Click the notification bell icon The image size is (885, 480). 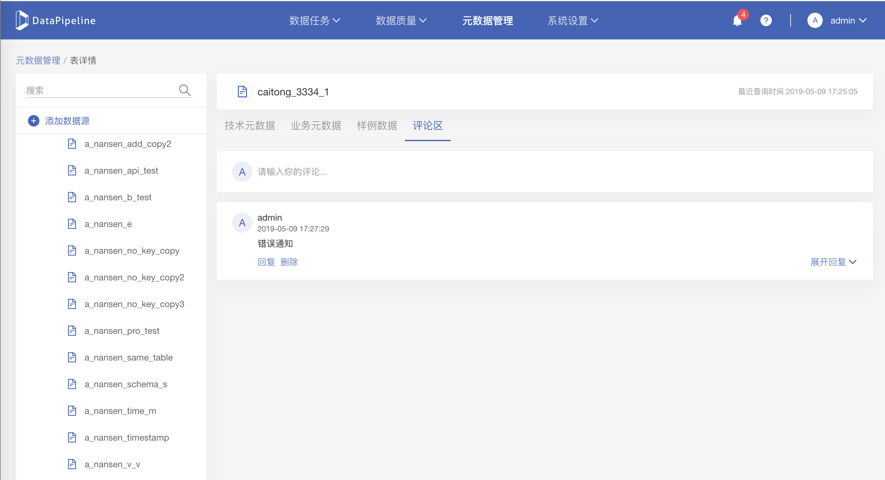[x=737, y=21]
